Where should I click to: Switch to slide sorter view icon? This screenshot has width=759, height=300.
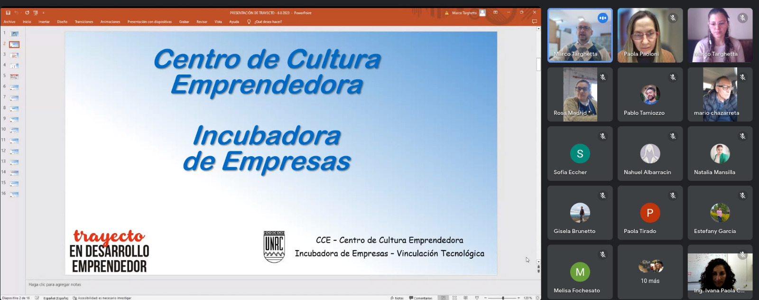454,298
